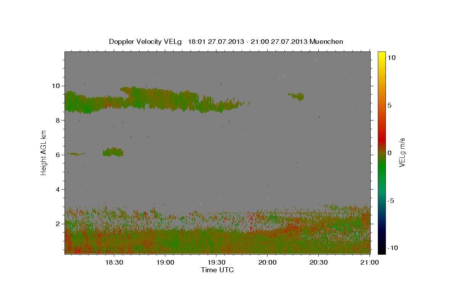
Task: Click the colorbar tick label -5
Action: 391,201
